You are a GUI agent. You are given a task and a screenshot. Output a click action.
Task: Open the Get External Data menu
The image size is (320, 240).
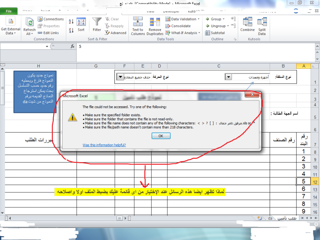point(11,26)
